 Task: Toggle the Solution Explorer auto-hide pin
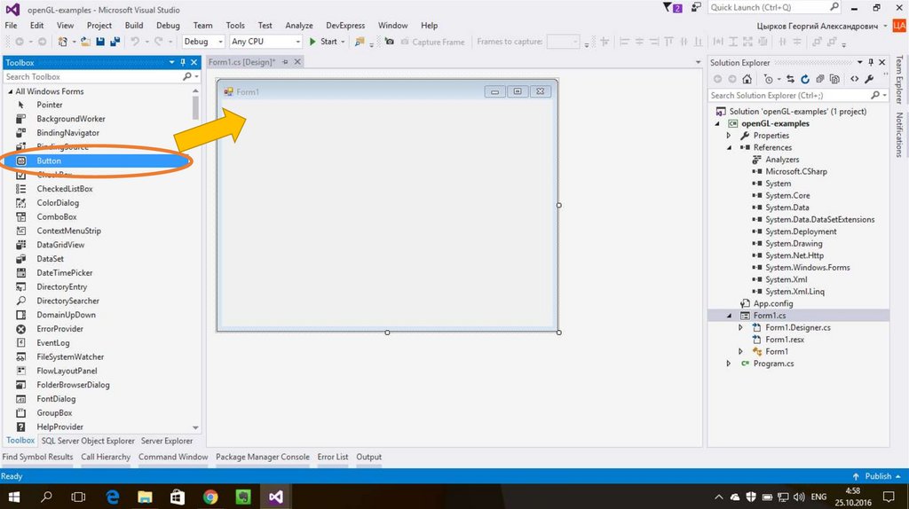coord(870,63)
